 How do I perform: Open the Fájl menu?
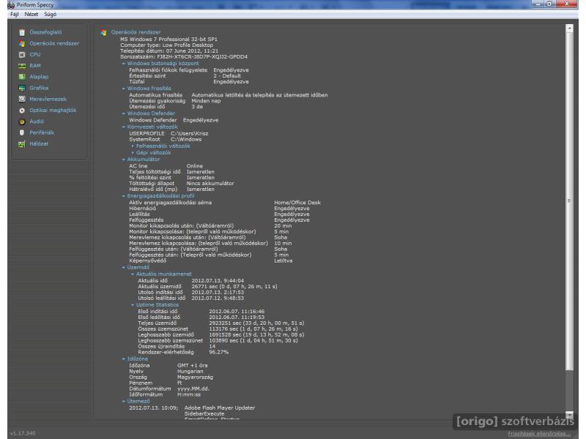[15, 14]
